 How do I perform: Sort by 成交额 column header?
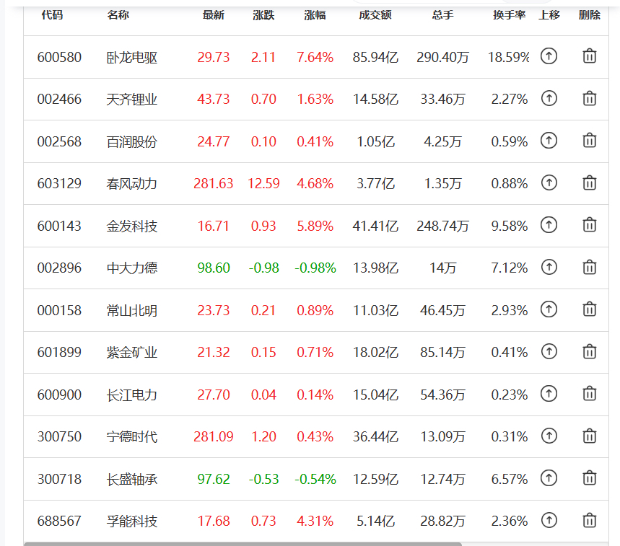pyautogui.click(x=375, y=15)
